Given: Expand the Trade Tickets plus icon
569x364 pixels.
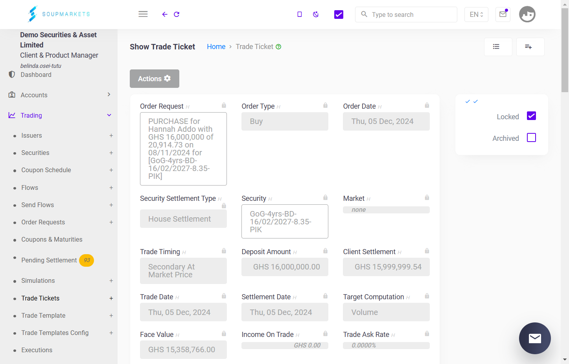Looking at the screenshot, I should click(x=111, y=298).
